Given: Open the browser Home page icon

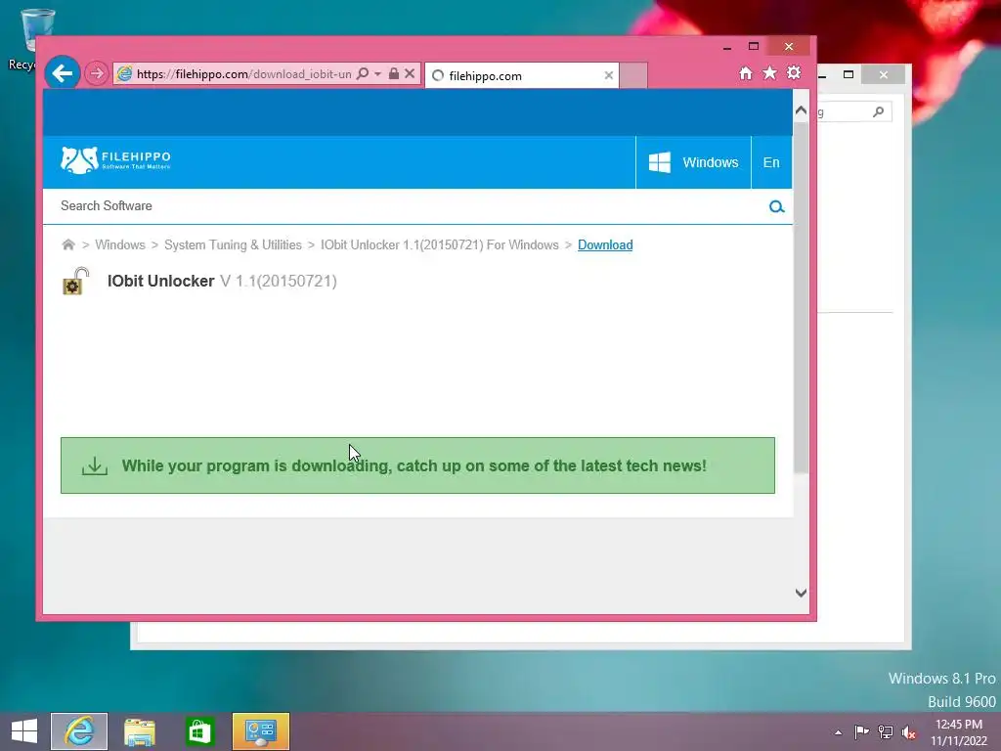Looking at the screenshot, I should [745, 73].
